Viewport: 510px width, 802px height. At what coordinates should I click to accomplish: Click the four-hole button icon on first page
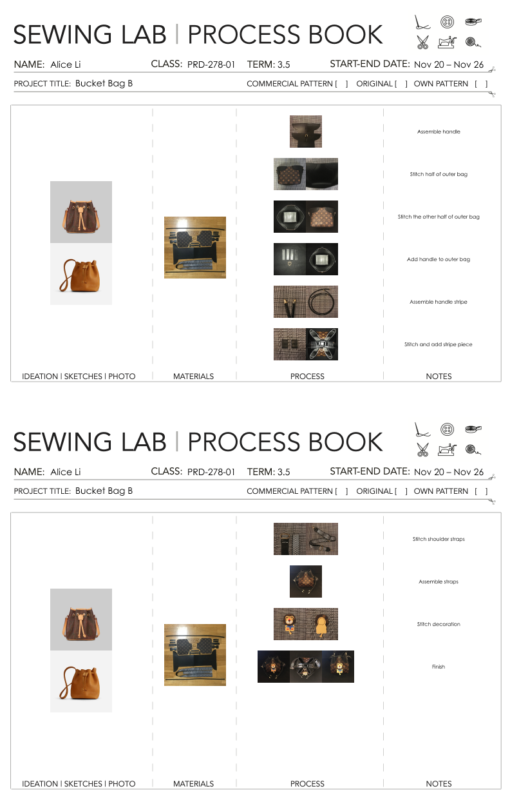447,23
